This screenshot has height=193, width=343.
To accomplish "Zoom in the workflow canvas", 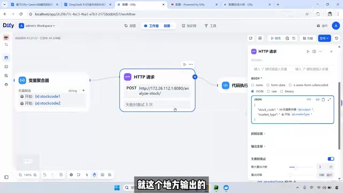I will [35, 175].
